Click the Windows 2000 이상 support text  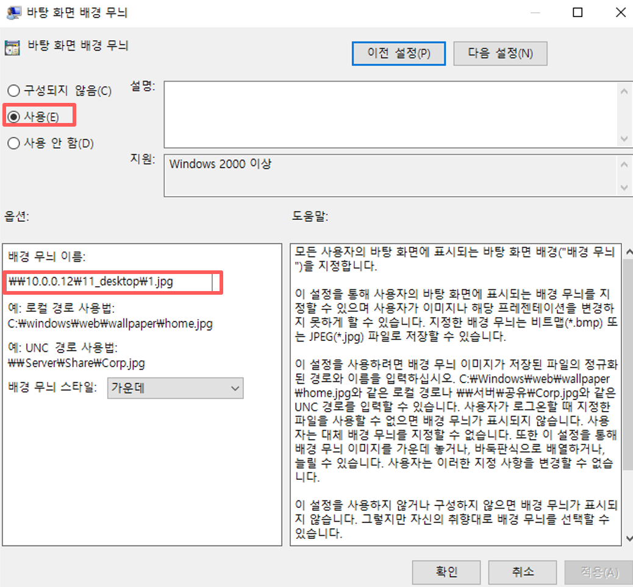pos(220,164)
